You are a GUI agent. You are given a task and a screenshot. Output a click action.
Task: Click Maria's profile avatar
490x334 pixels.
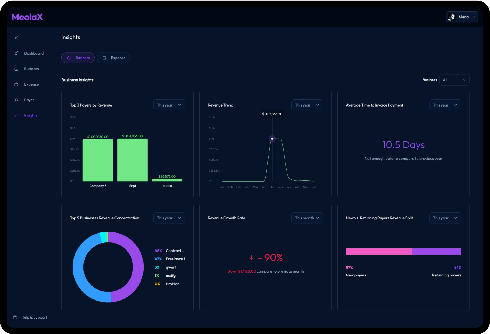451,17
